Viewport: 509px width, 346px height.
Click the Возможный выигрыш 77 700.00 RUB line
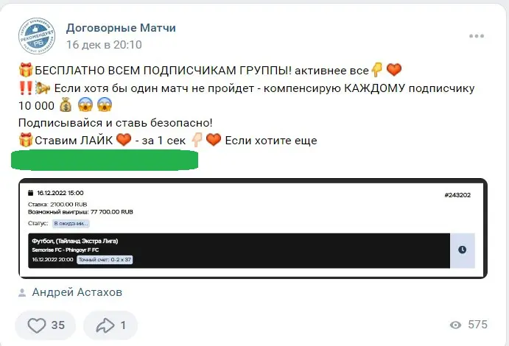point(81,211)
